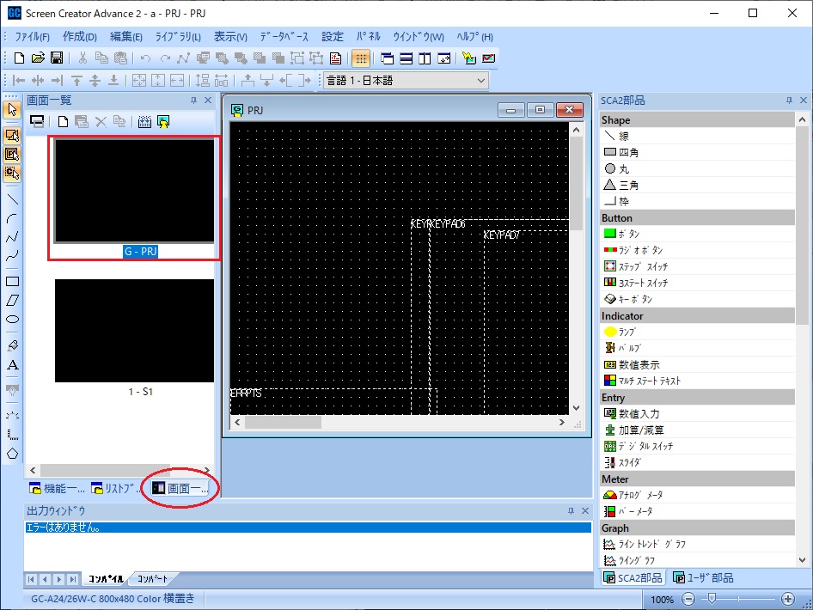This screenshot has height=610, width=813.
Task: Open the 作成(D) menu
Action: pyautogui.click(x=80, y=37)
